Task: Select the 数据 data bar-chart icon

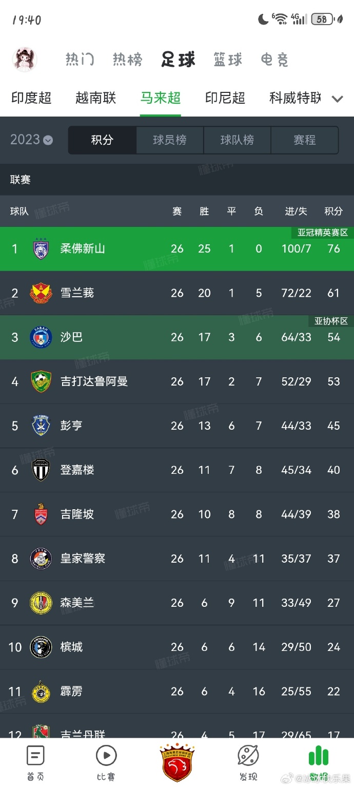Action: point(318,763)
